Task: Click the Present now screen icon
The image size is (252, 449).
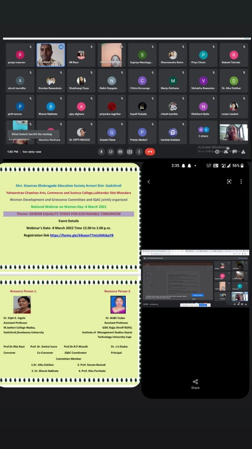Action: tap(129, 152)
